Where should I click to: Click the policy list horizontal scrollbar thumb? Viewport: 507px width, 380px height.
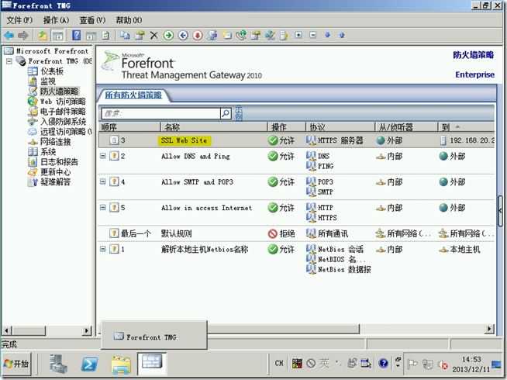283,330
